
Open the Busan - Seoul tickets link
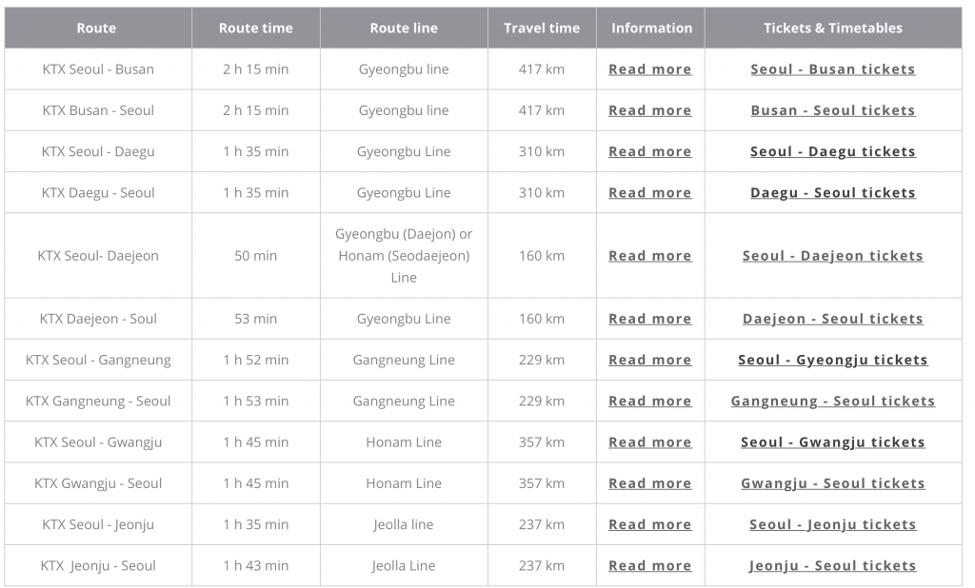(832, 110)
